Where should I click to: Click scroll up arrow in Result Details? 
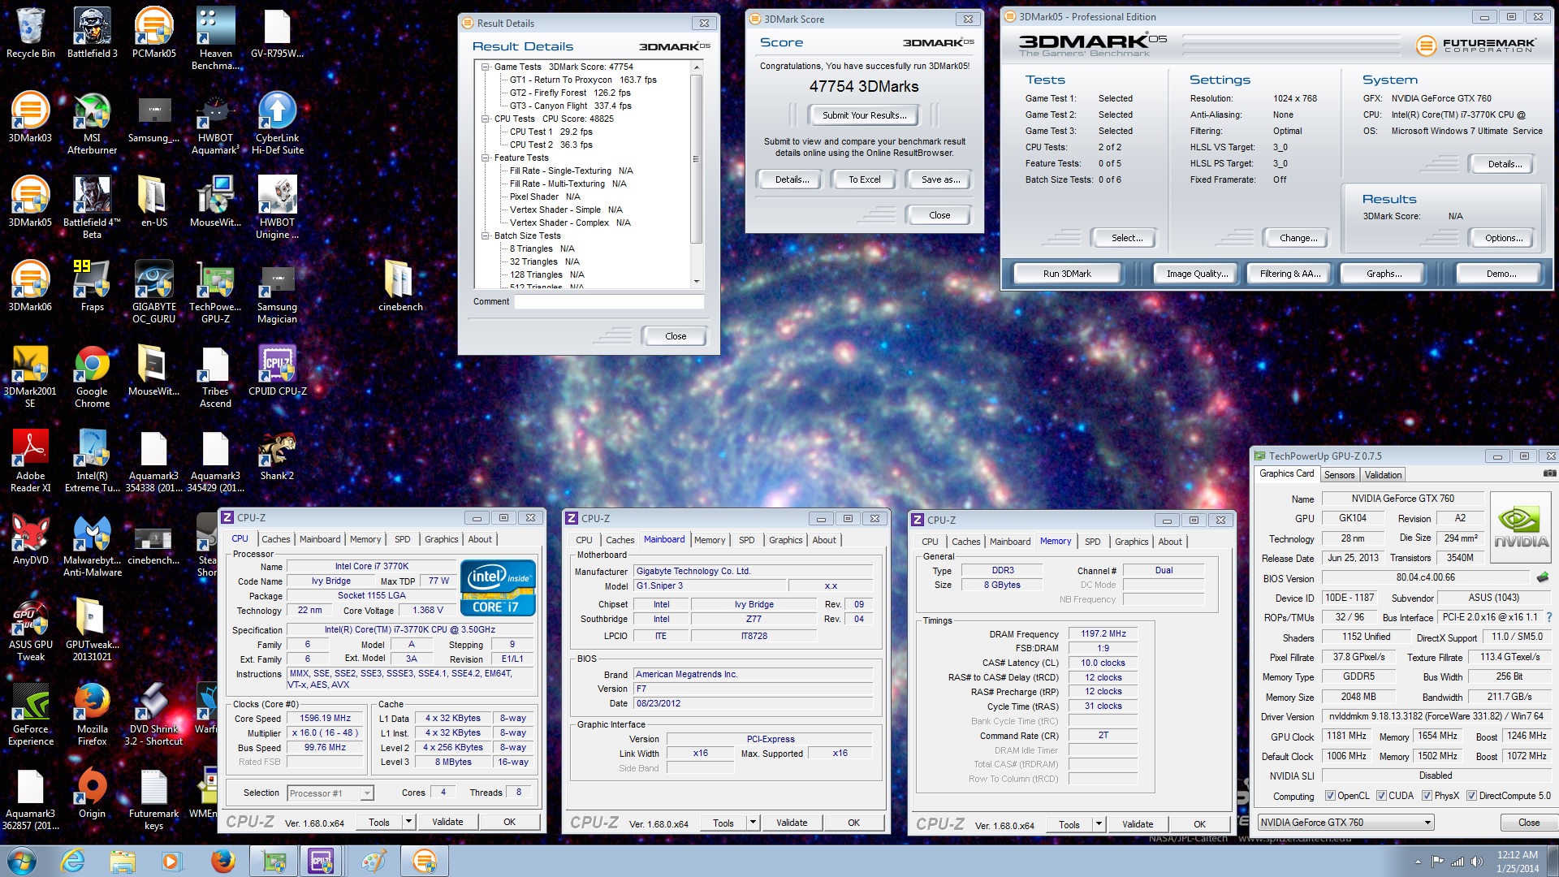[x=697, y=67]
